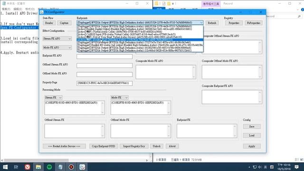Switch input language indicator in tray

[x=265, y=167]
